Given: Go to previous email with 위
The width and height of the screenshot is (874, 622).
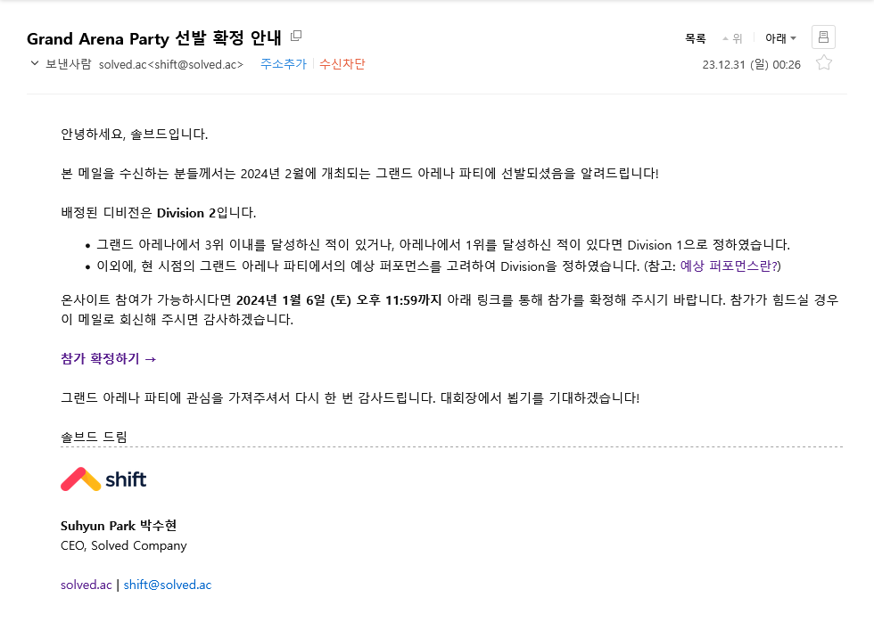Looking at the screenshot, I should (732, 38).
